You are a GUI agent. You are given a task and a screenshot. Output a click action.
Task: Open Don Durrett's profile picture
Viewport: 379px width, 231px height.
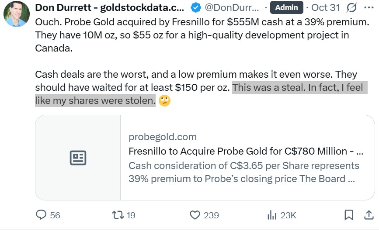pos(17,14)
